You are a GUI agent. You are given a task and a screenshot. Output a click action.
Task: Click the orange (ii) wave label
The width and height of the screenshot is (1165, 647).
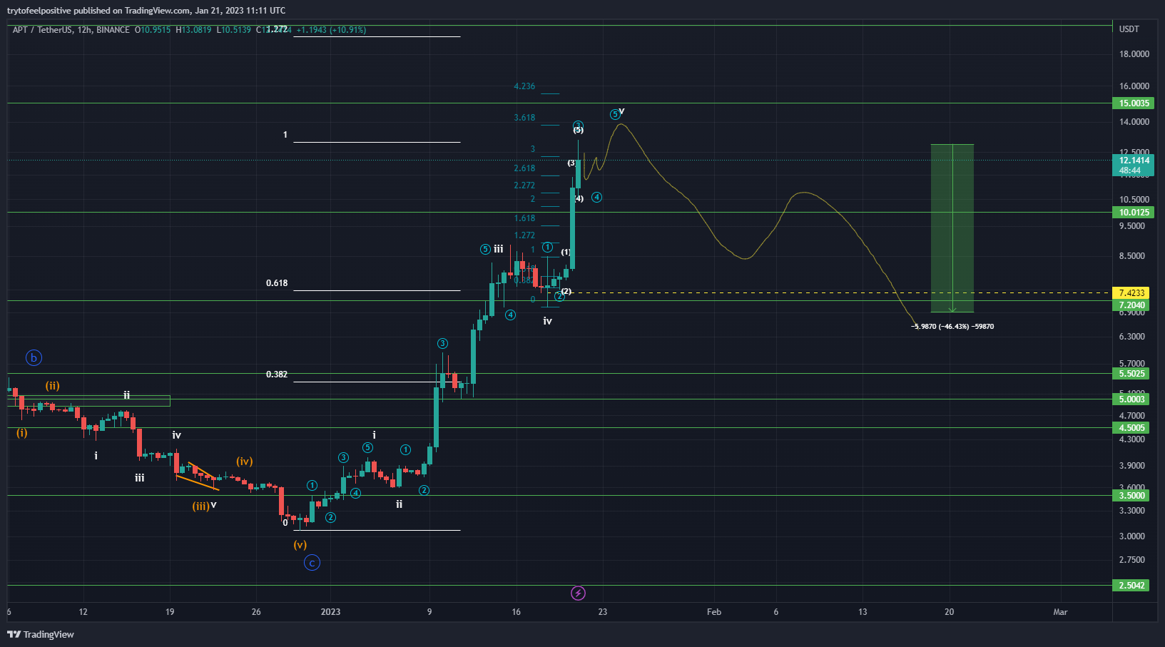(53, 386)
